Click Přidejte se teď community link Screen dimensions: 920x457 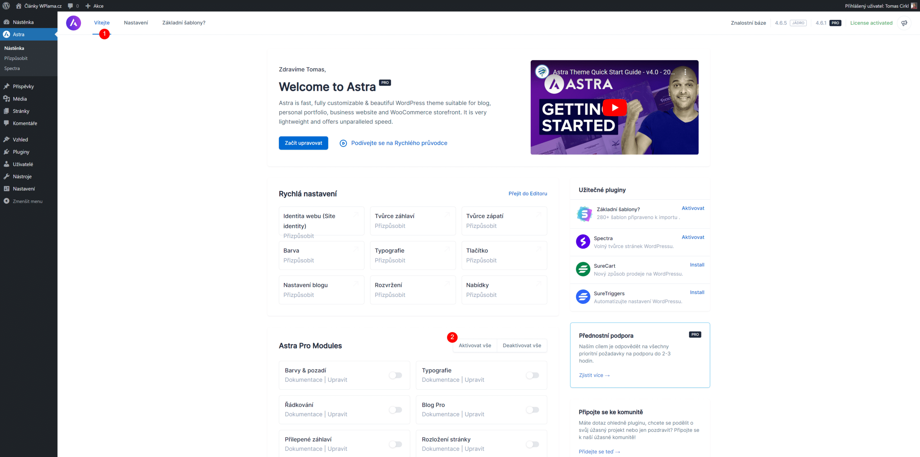pos(599,452)
